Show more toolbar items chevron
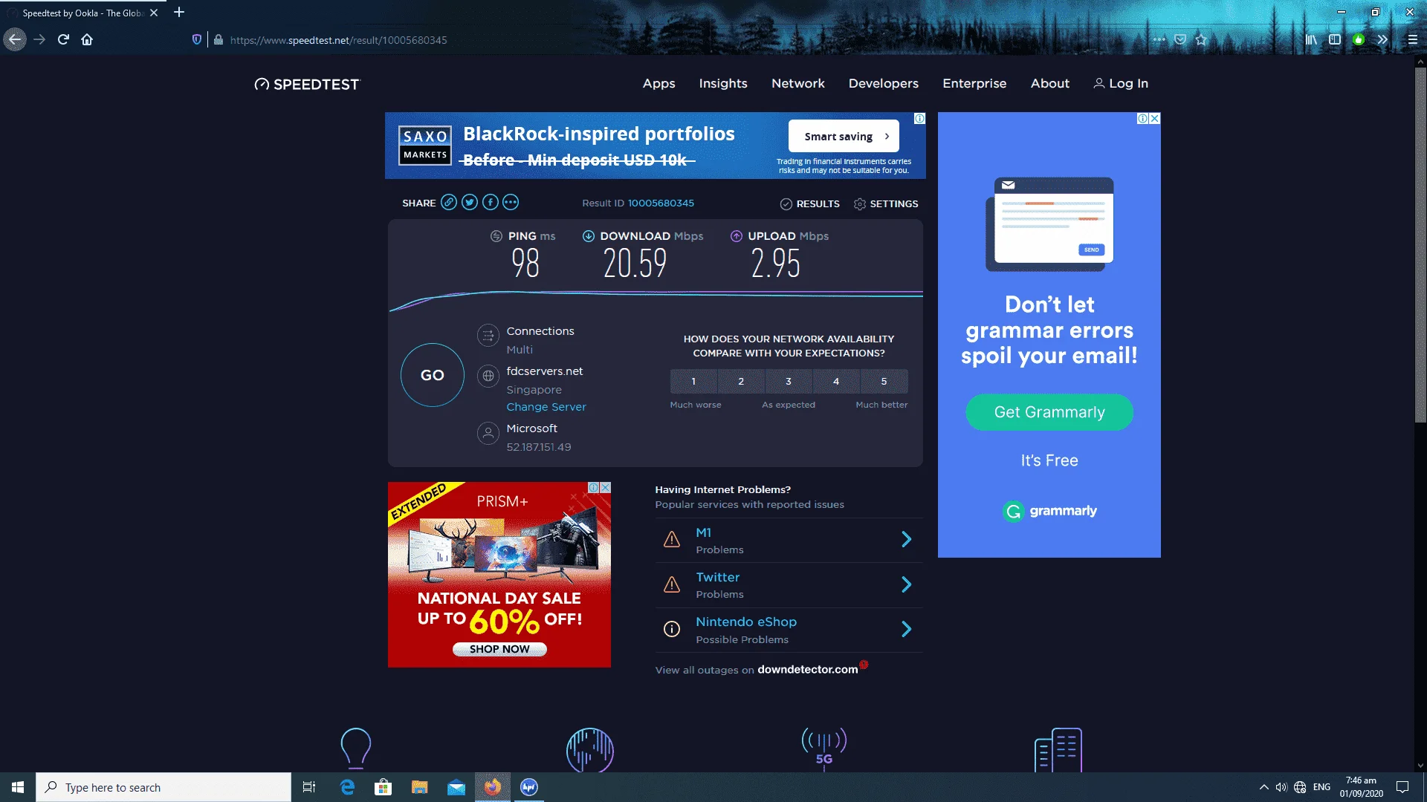Screen dimensions: 1427x802 point(1382,39)
